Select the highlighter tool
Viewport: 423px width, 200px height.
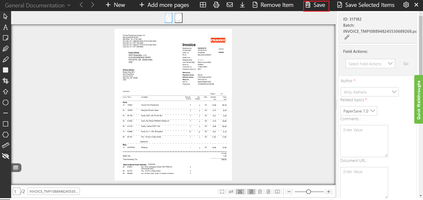tap(5, 59)
